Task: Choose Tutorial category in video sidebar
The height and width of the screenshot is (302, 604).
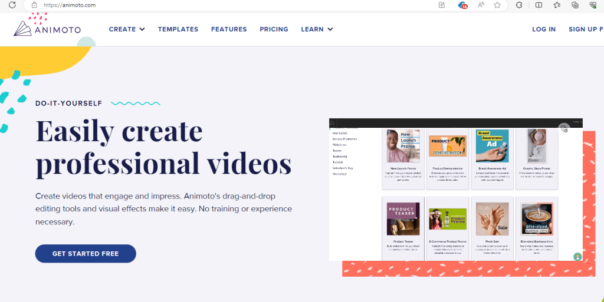Action: click(338, 162)
